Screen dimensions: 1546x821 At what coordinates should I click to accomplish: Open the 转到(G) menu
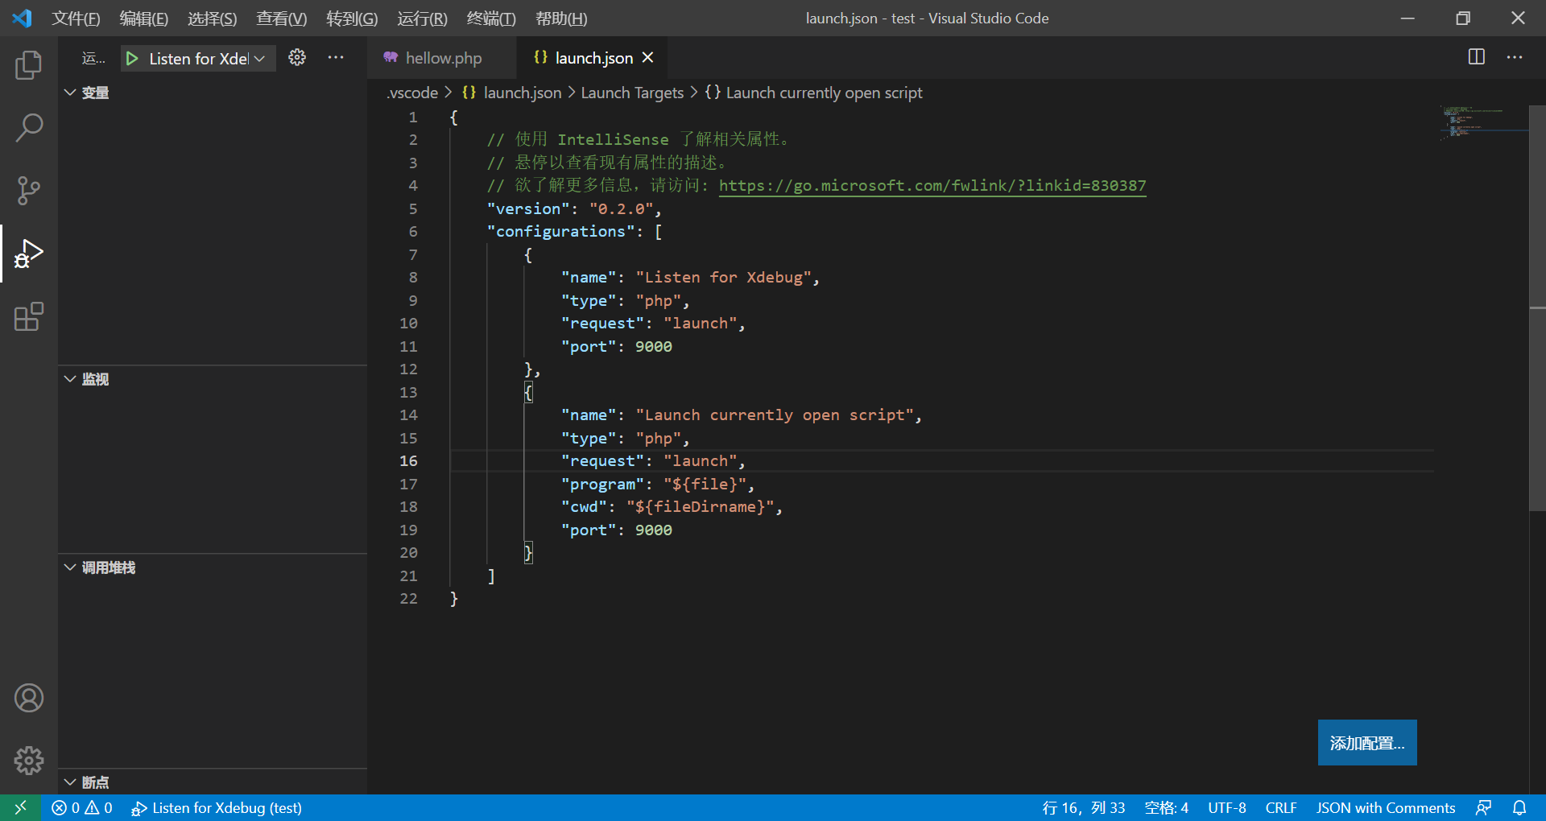[352, 18]
